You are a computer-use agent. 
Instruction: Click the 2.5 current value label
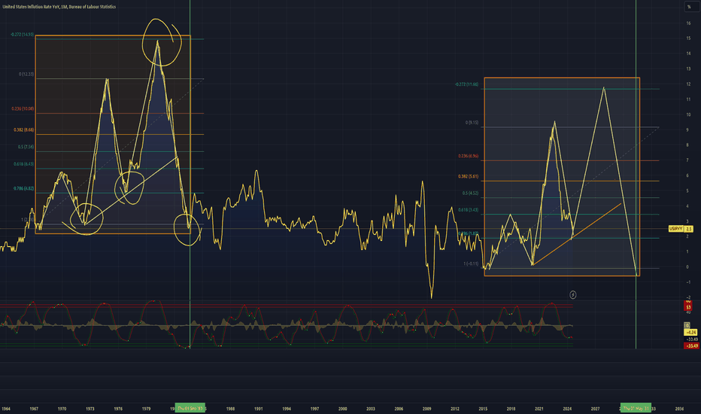point(688,229)
